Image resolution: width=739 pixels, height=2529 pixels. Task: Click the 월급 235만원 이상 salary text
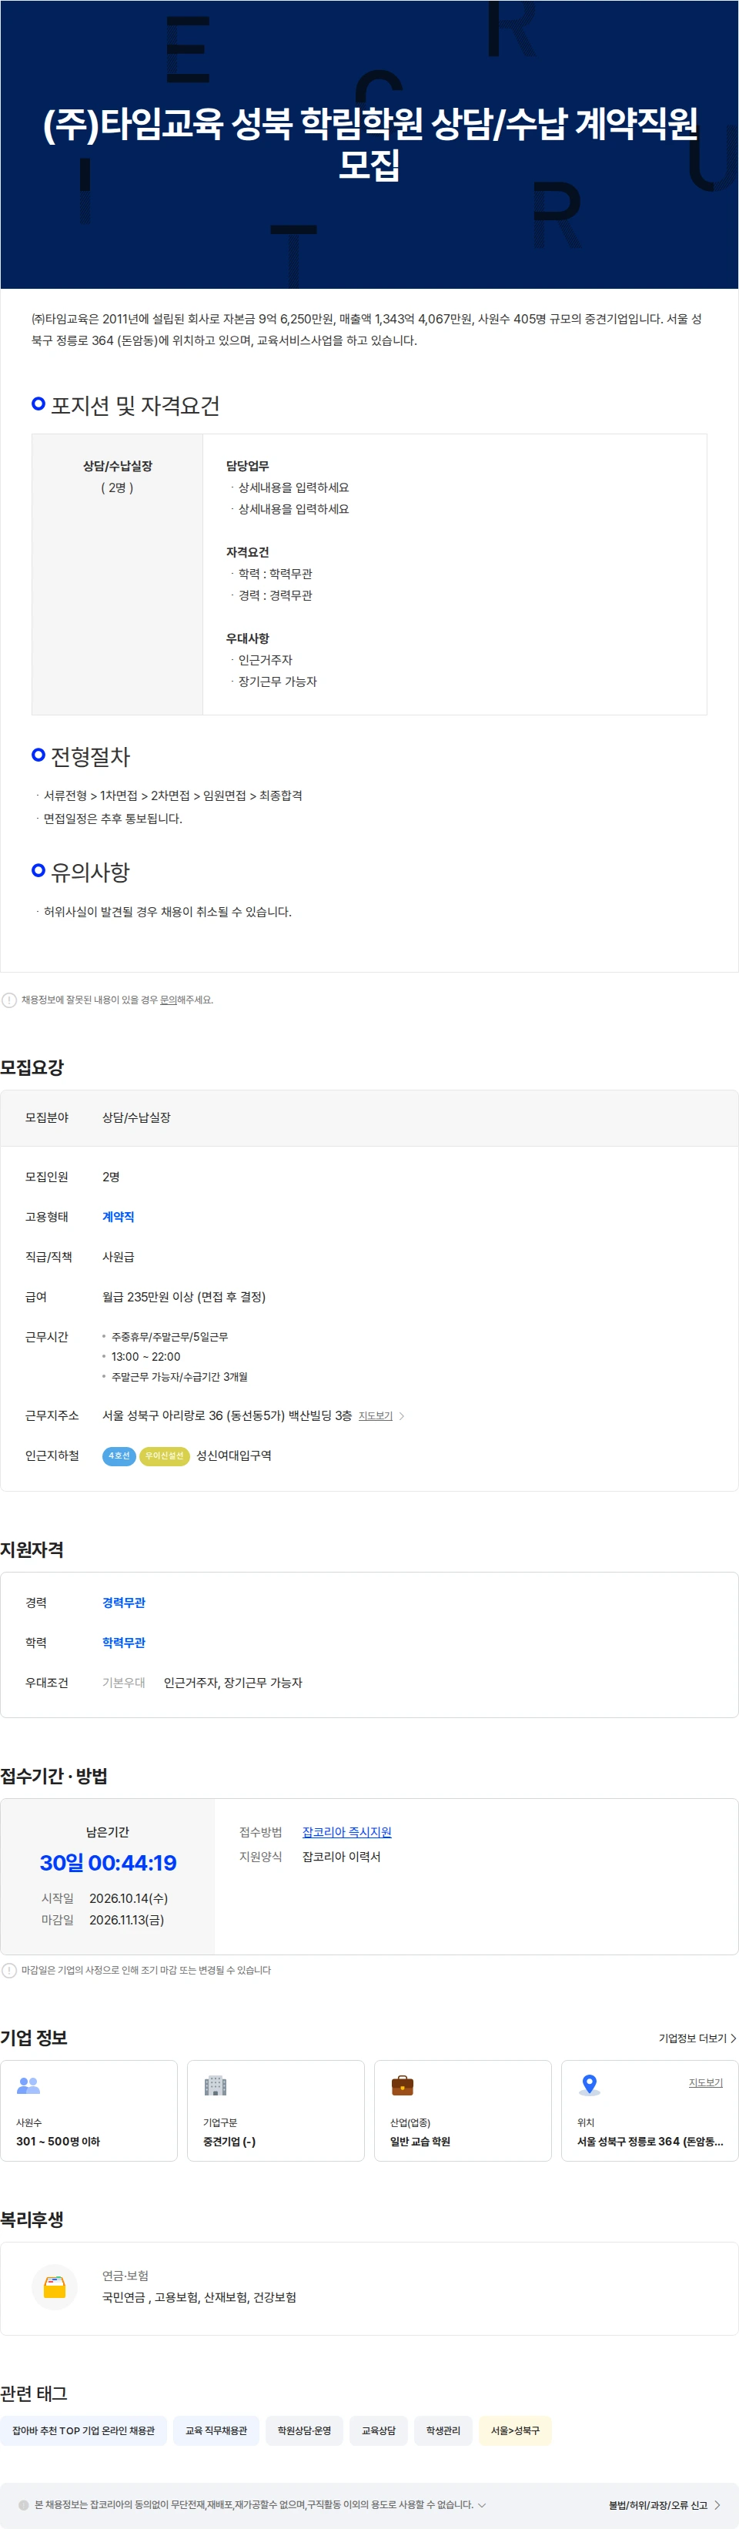click(x=183, y=1297)
